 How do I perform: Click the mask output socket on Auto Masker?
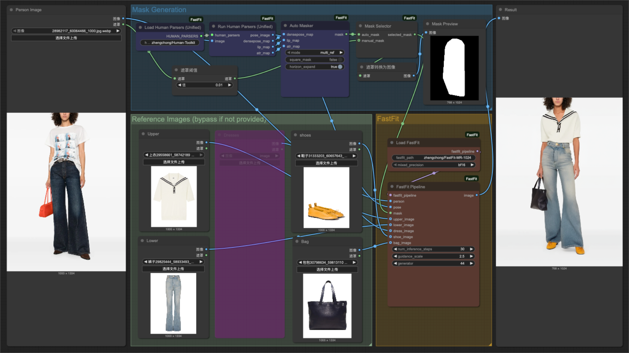347,35
